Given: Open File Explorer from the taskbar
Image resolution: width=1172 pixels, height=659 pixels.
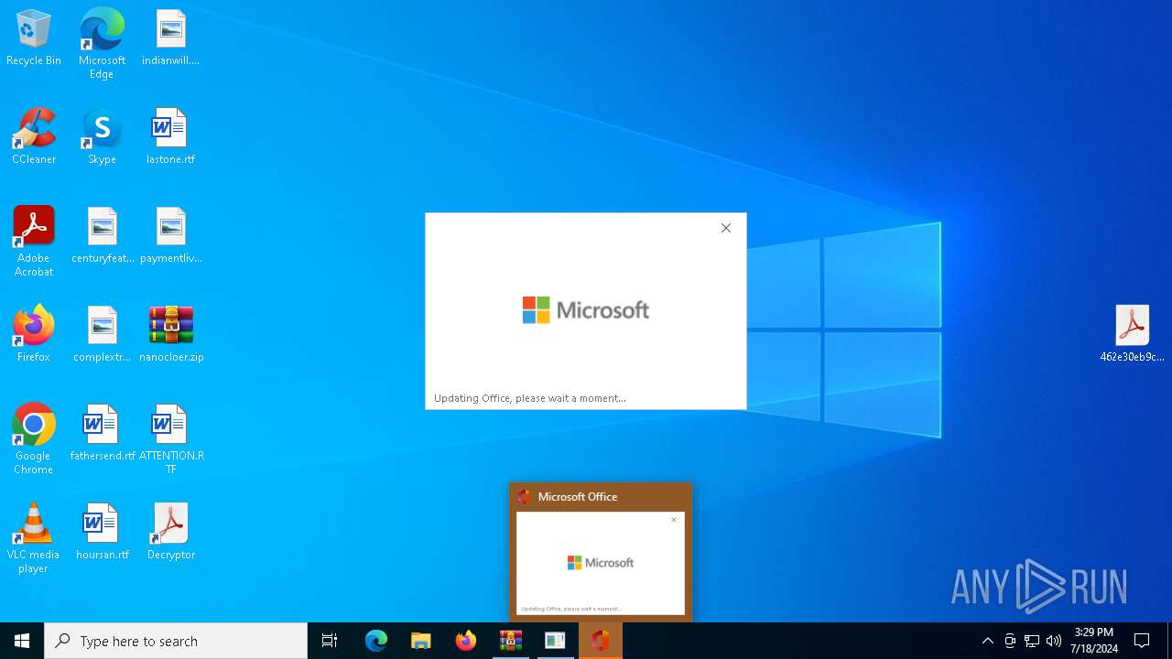Looking at the screenshot, I should point(421,641).
